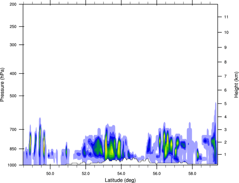Click the 11 km height label

[226, 17]
